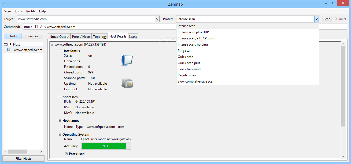Select www.softpedia.com in the hosts list
This screenshot has height=164, width=351.
click(28, 50)
